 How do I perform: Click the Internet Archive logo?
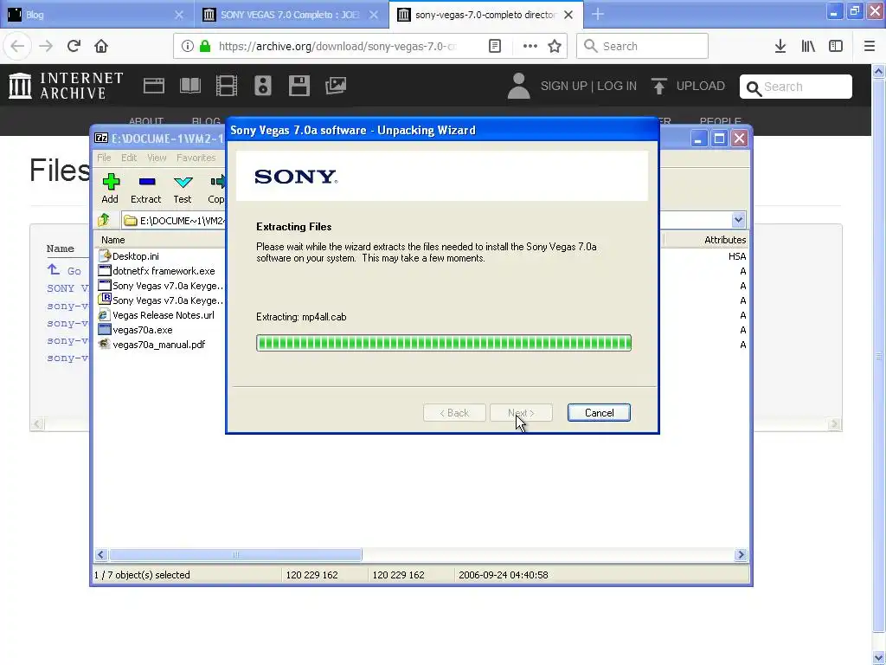click(x=66, y=86)
